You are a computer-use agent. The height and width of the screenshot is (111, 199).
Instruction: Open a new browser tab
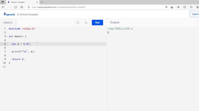click(42, 2)
